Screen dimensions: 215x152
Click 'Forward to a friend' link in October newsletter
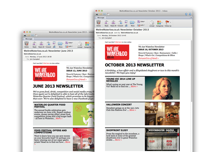point(148,58)
